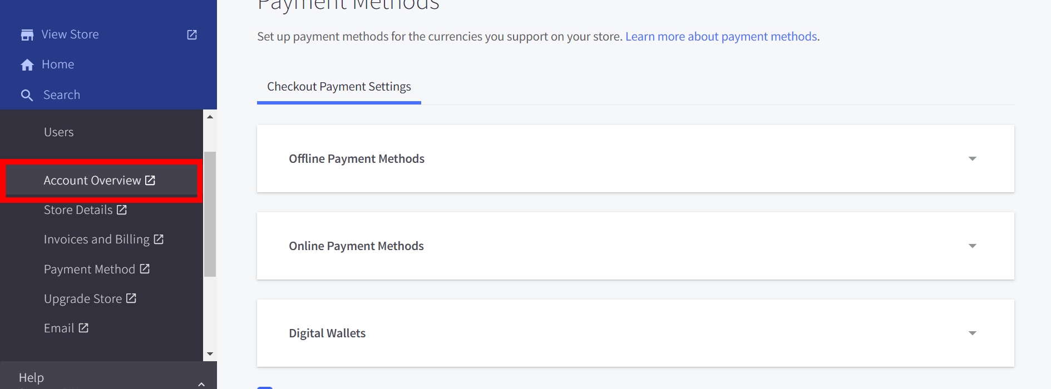Collapse the Help menu chevron

point(201,383)
